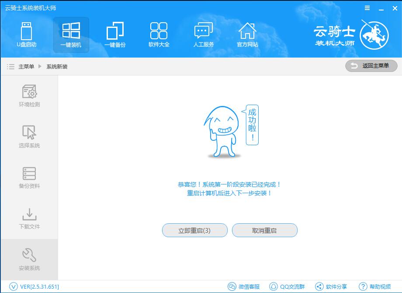Click the 选择系统 sidebar step

click(x=28, y=136)
